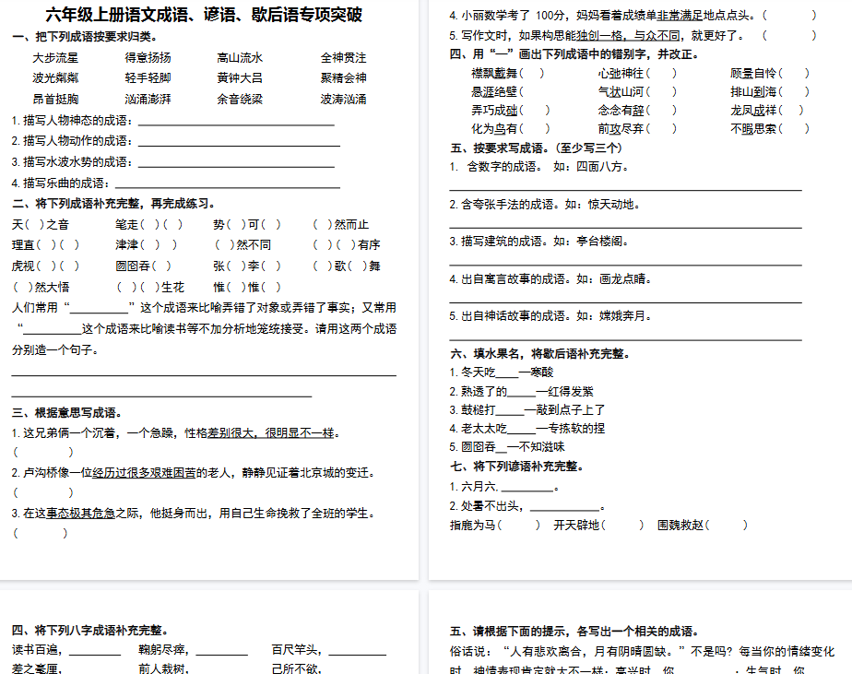Click the idiom 心驰神往 in section 四

tap(621, 74)
